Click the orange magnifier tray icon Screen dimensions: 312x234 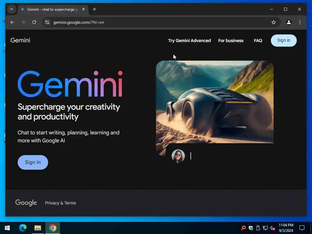click(x=243, y=228)
